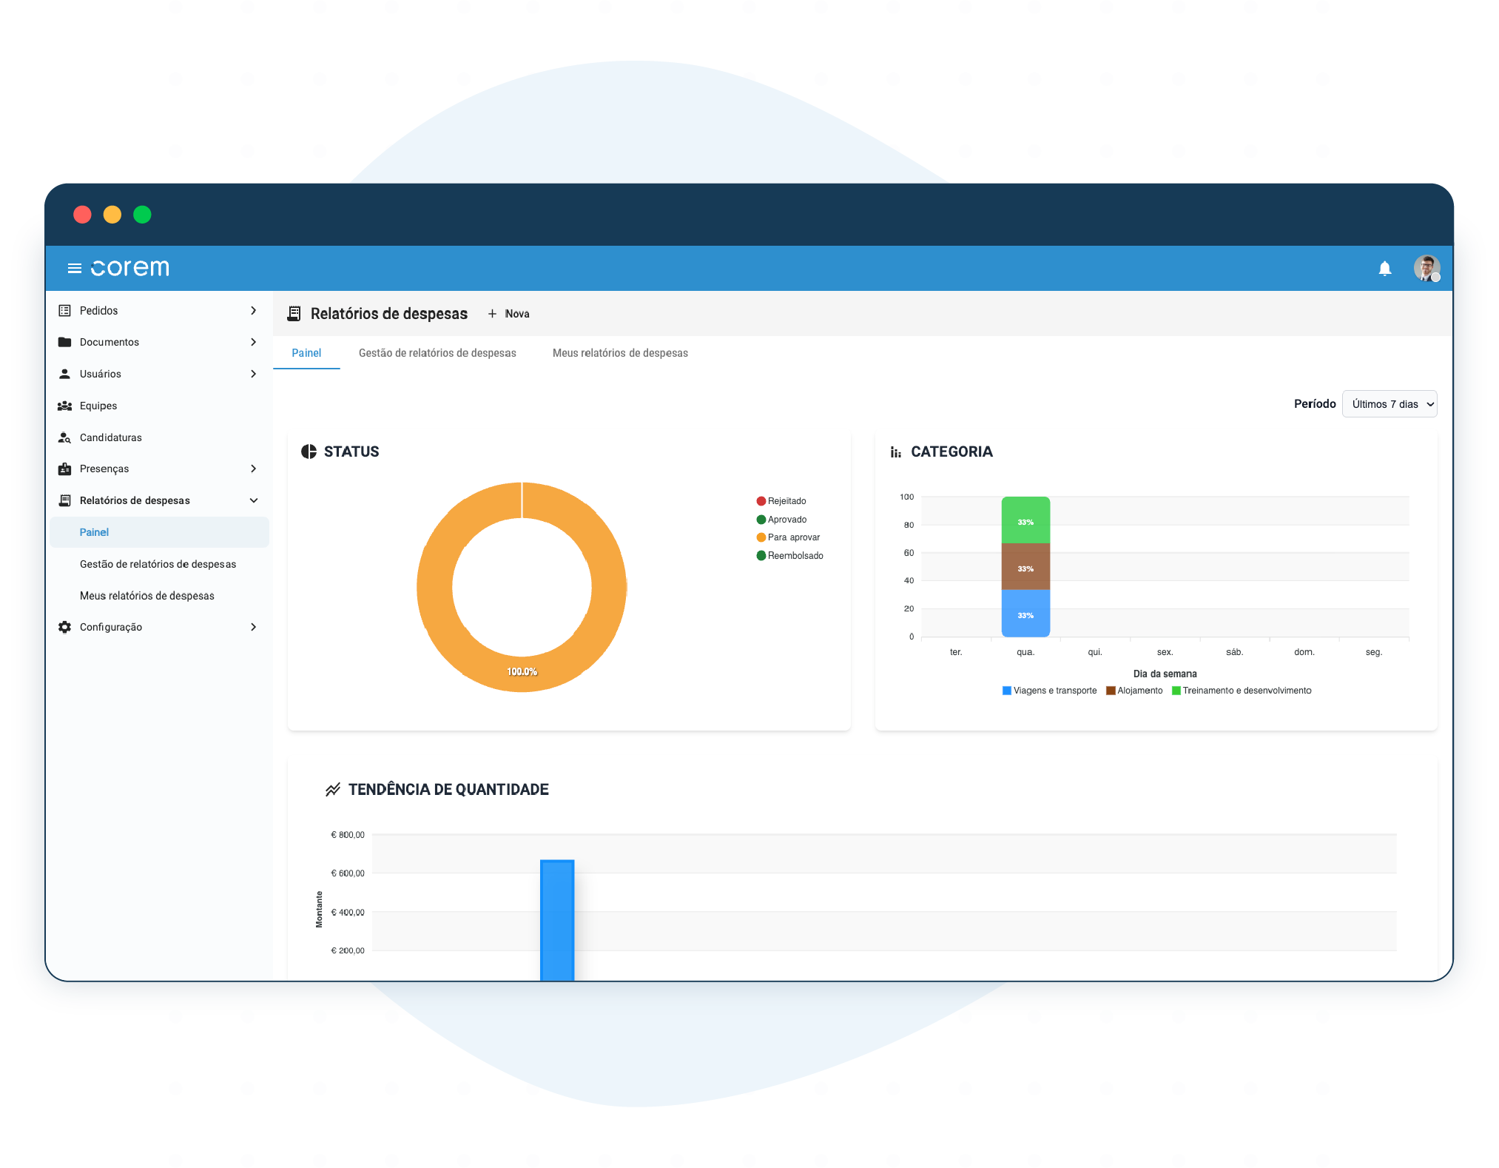Click the Documentos folder icon

65,342
